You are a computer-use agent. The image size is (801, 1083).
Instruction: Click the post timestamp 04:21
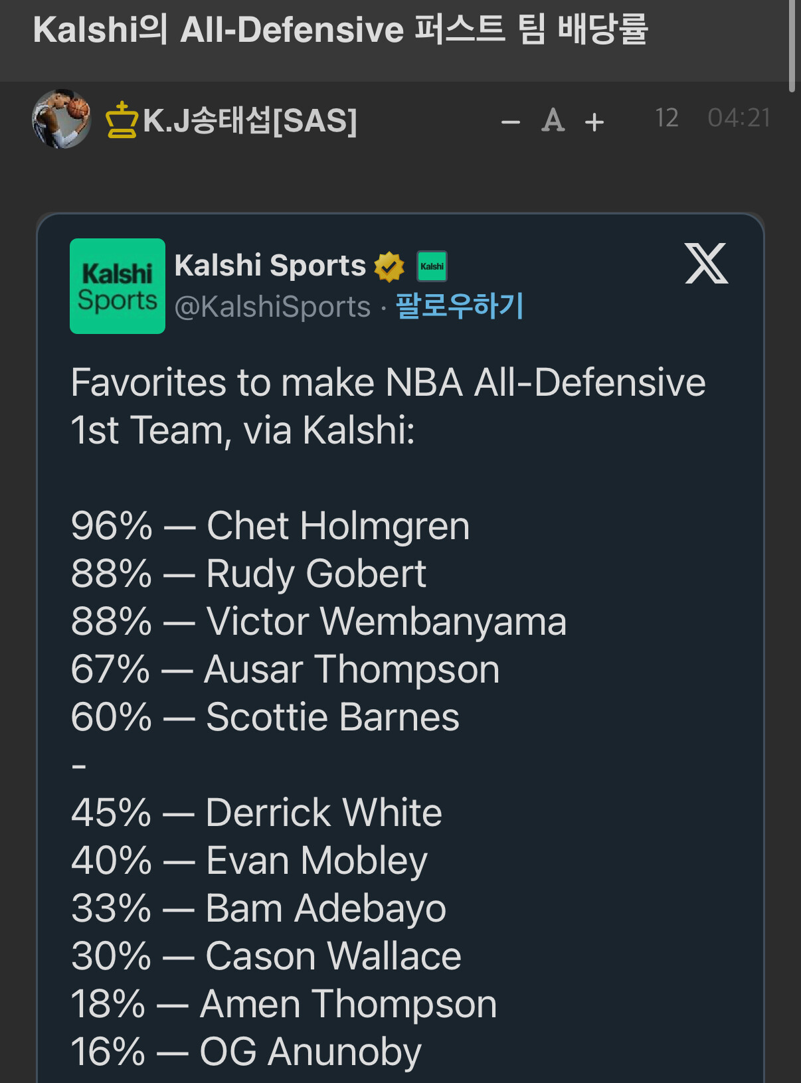(x=739, y=118)
